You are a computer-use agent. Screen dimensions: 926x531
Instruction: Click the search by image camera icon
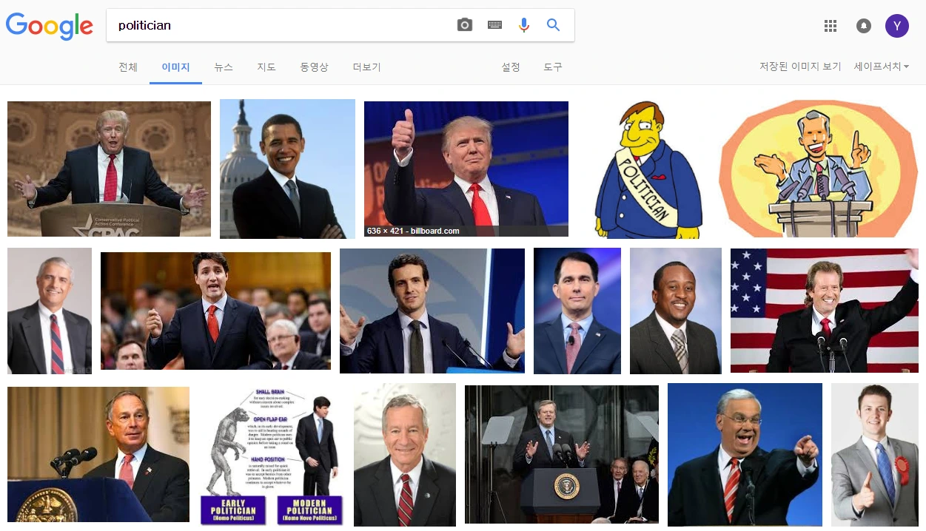pyautogui.click(x=465, y=25)
